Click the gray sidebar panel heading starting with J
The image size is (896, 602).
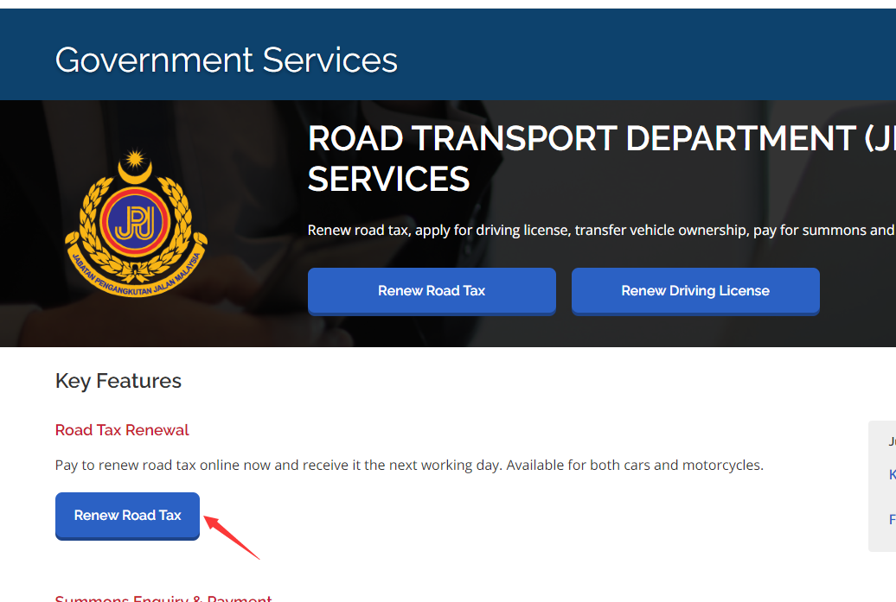tap(892, 441)
